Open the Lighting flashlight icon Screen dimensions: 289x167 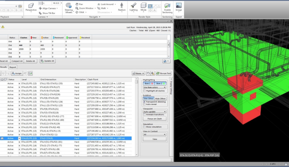(133, 6)
